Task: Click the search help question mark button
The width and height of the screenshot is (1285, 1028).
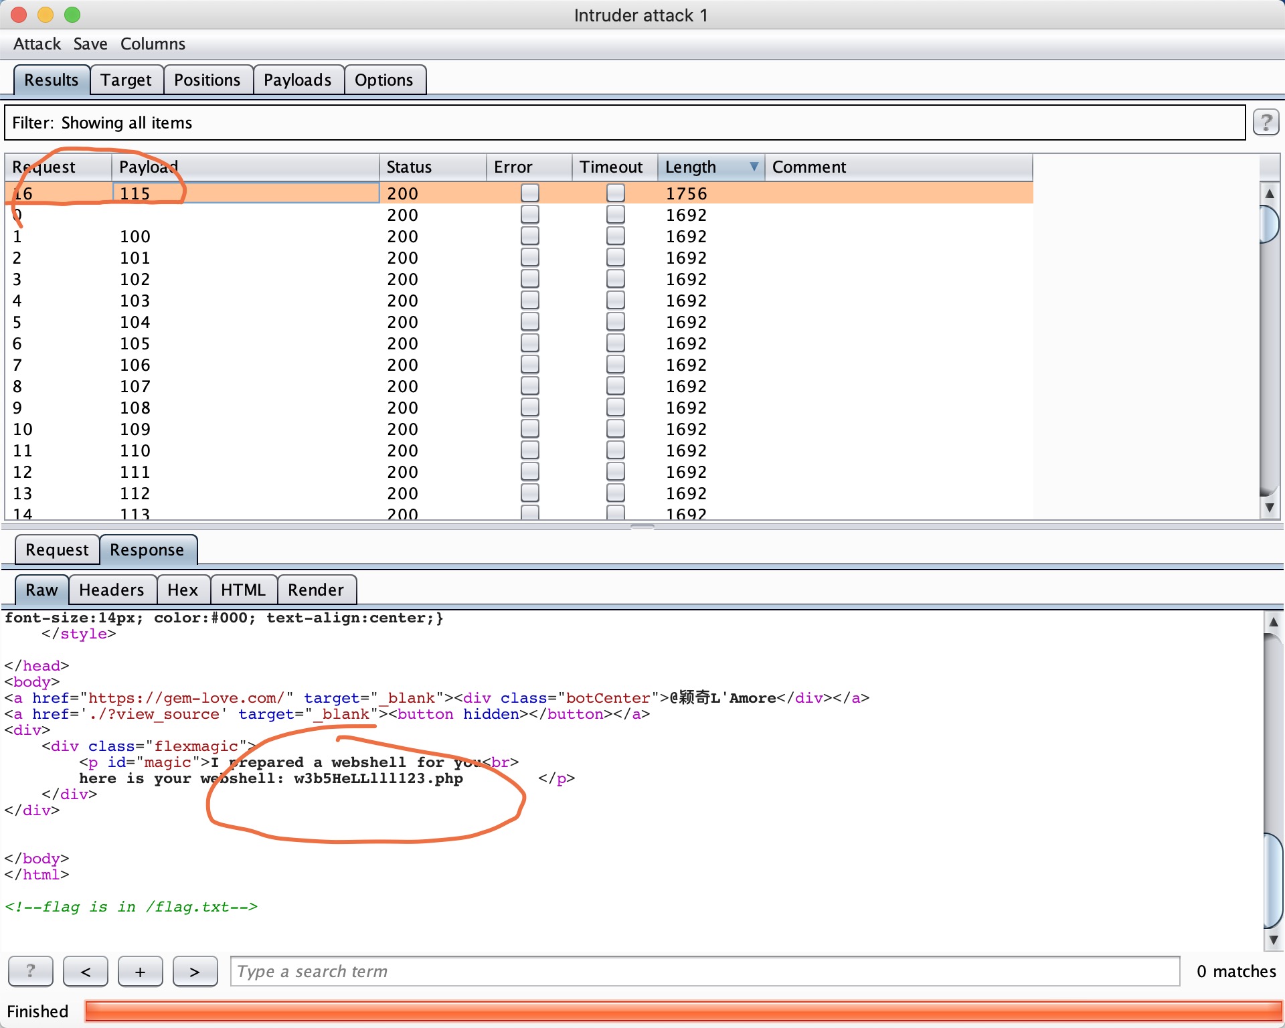Action: pos(30,971)
